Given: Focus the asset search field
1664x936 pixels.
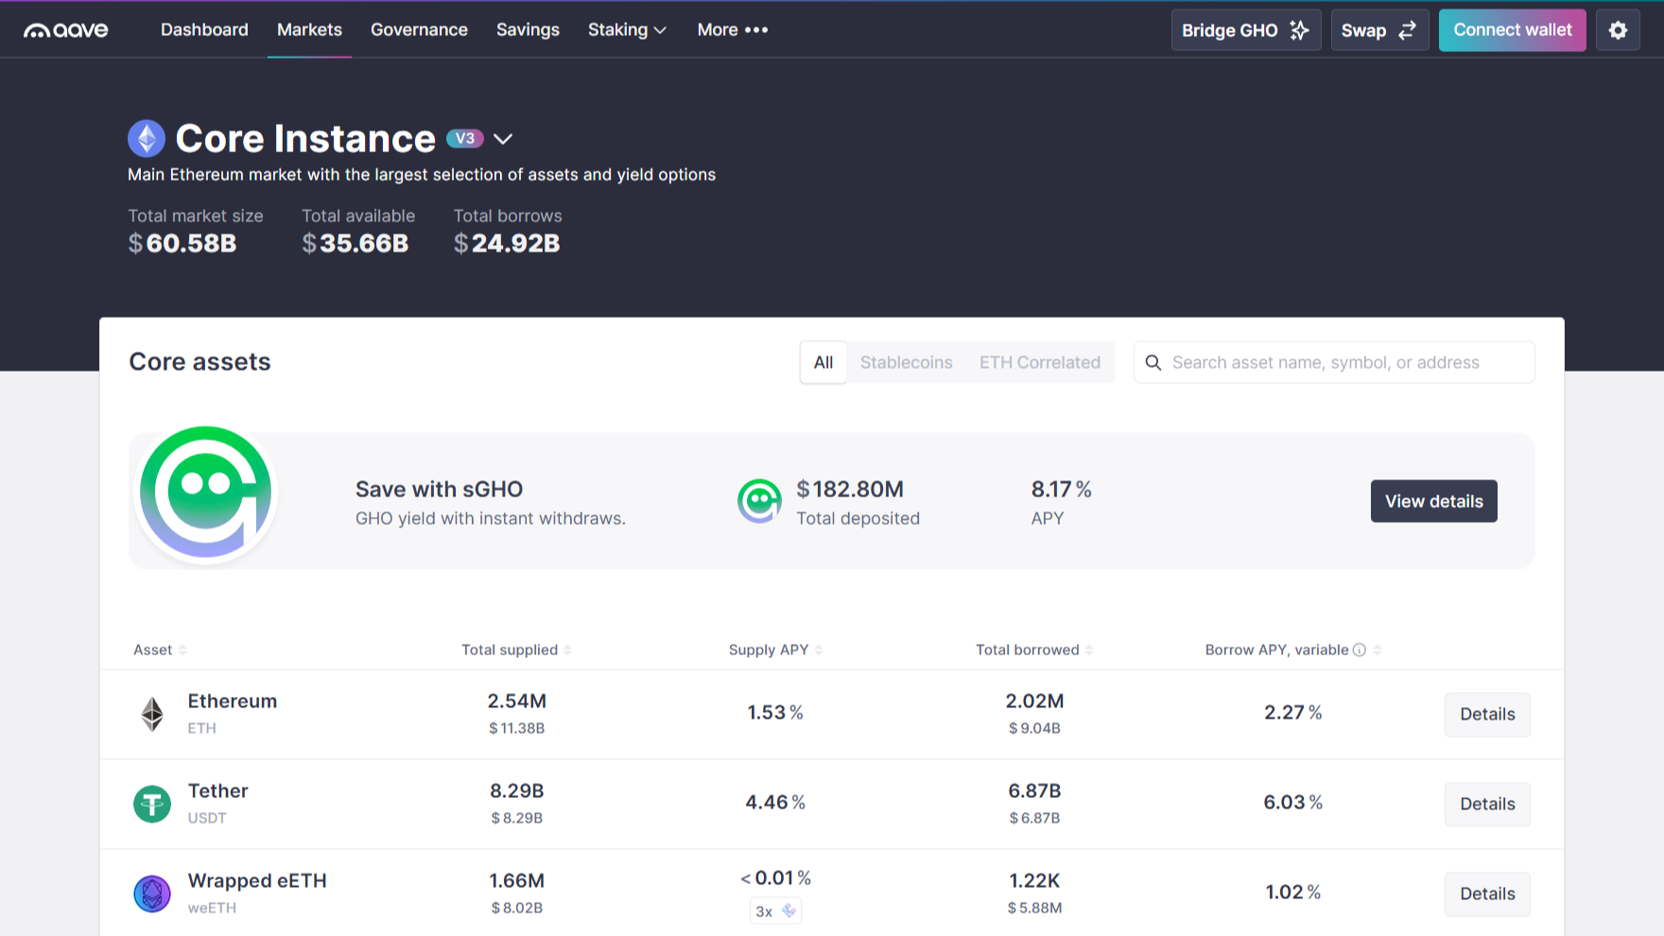Looking at the screenshot, I should click(x=1334, y=363).
